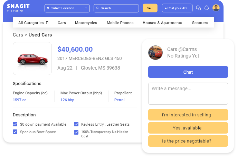Open the user profile avatar
Image resolution: width=237 pixels, height=157 pixels.
216,8
